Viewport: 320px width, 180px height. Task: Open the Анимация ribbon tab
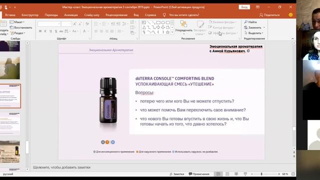pyautogui.click(x=71, y=15)
